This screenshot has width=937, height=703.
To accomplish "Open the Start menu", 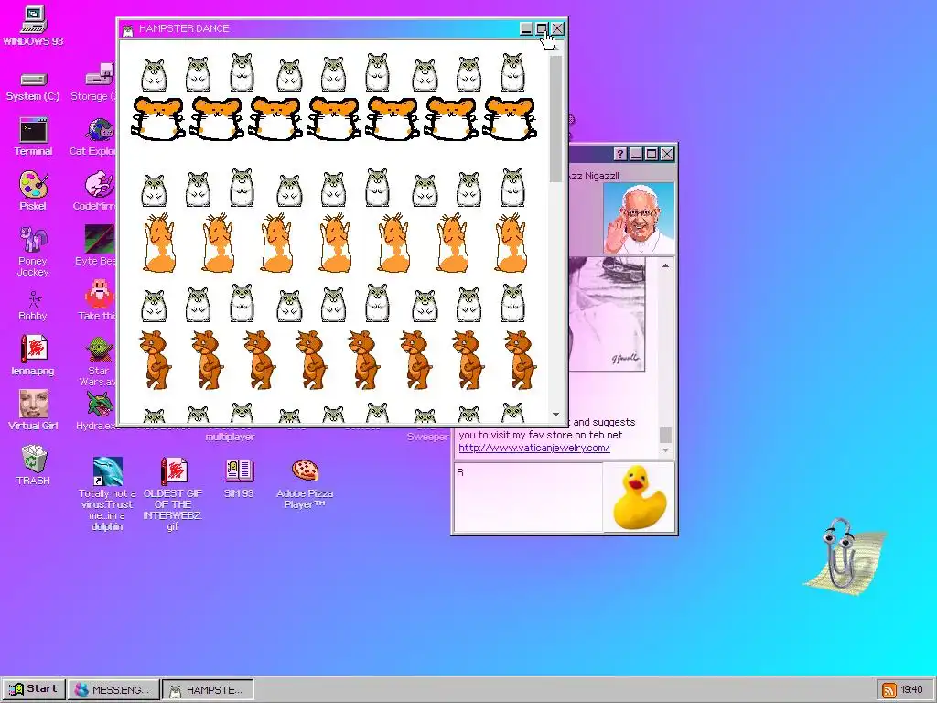I will pos(33,688).
